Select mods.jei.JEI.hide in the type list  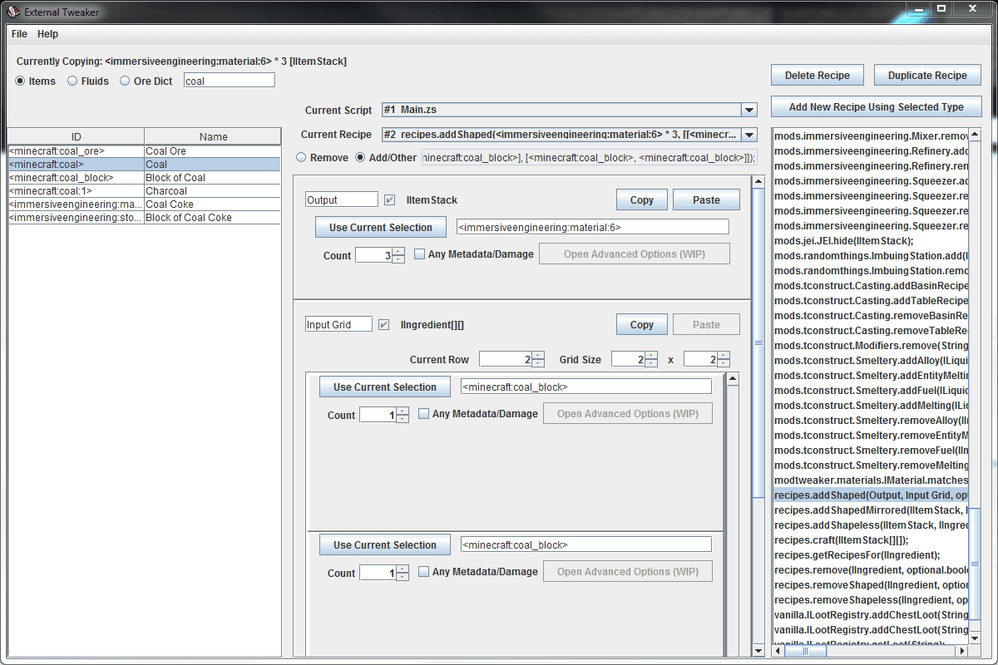click(871, 241)
